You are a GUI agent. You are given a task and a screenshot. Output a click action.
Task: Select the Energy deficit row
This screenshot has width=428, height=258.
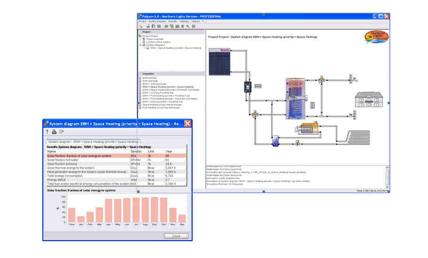pyautogui.click(x=117, y=180)
